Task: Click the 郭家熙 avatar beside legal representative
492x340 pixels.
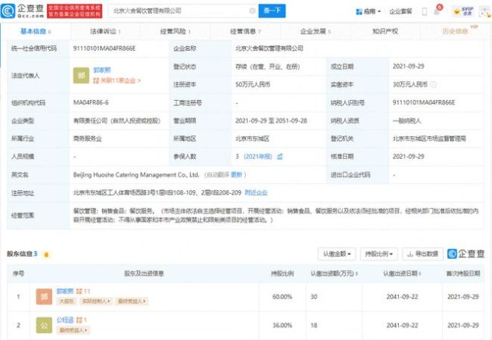Action: click(79, 76)
